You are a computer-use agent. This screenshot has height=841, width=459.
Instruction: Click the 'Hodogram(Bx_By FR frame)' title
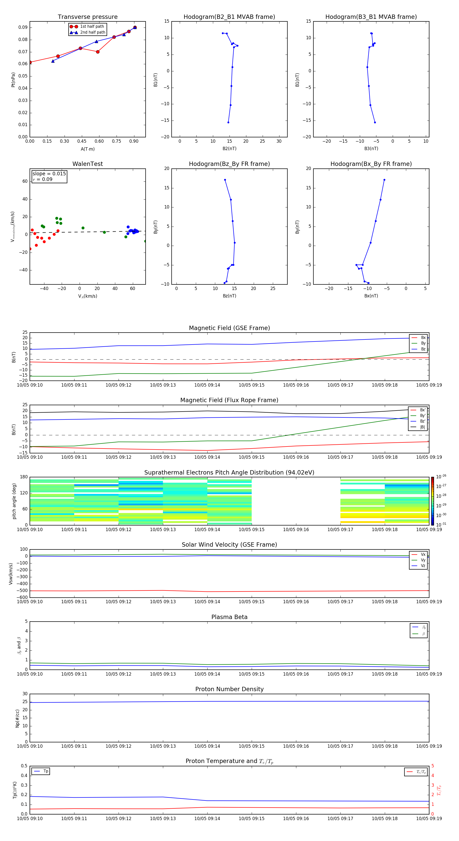click(x=371, y=164)
